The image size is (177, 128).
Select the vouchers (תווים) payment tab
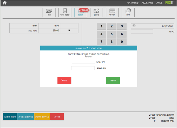81,12
